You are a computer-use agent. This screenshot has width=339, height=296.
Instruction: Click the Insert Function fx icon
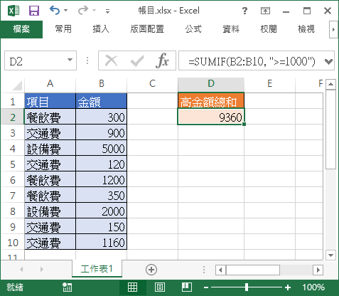(x=162, y=60)
